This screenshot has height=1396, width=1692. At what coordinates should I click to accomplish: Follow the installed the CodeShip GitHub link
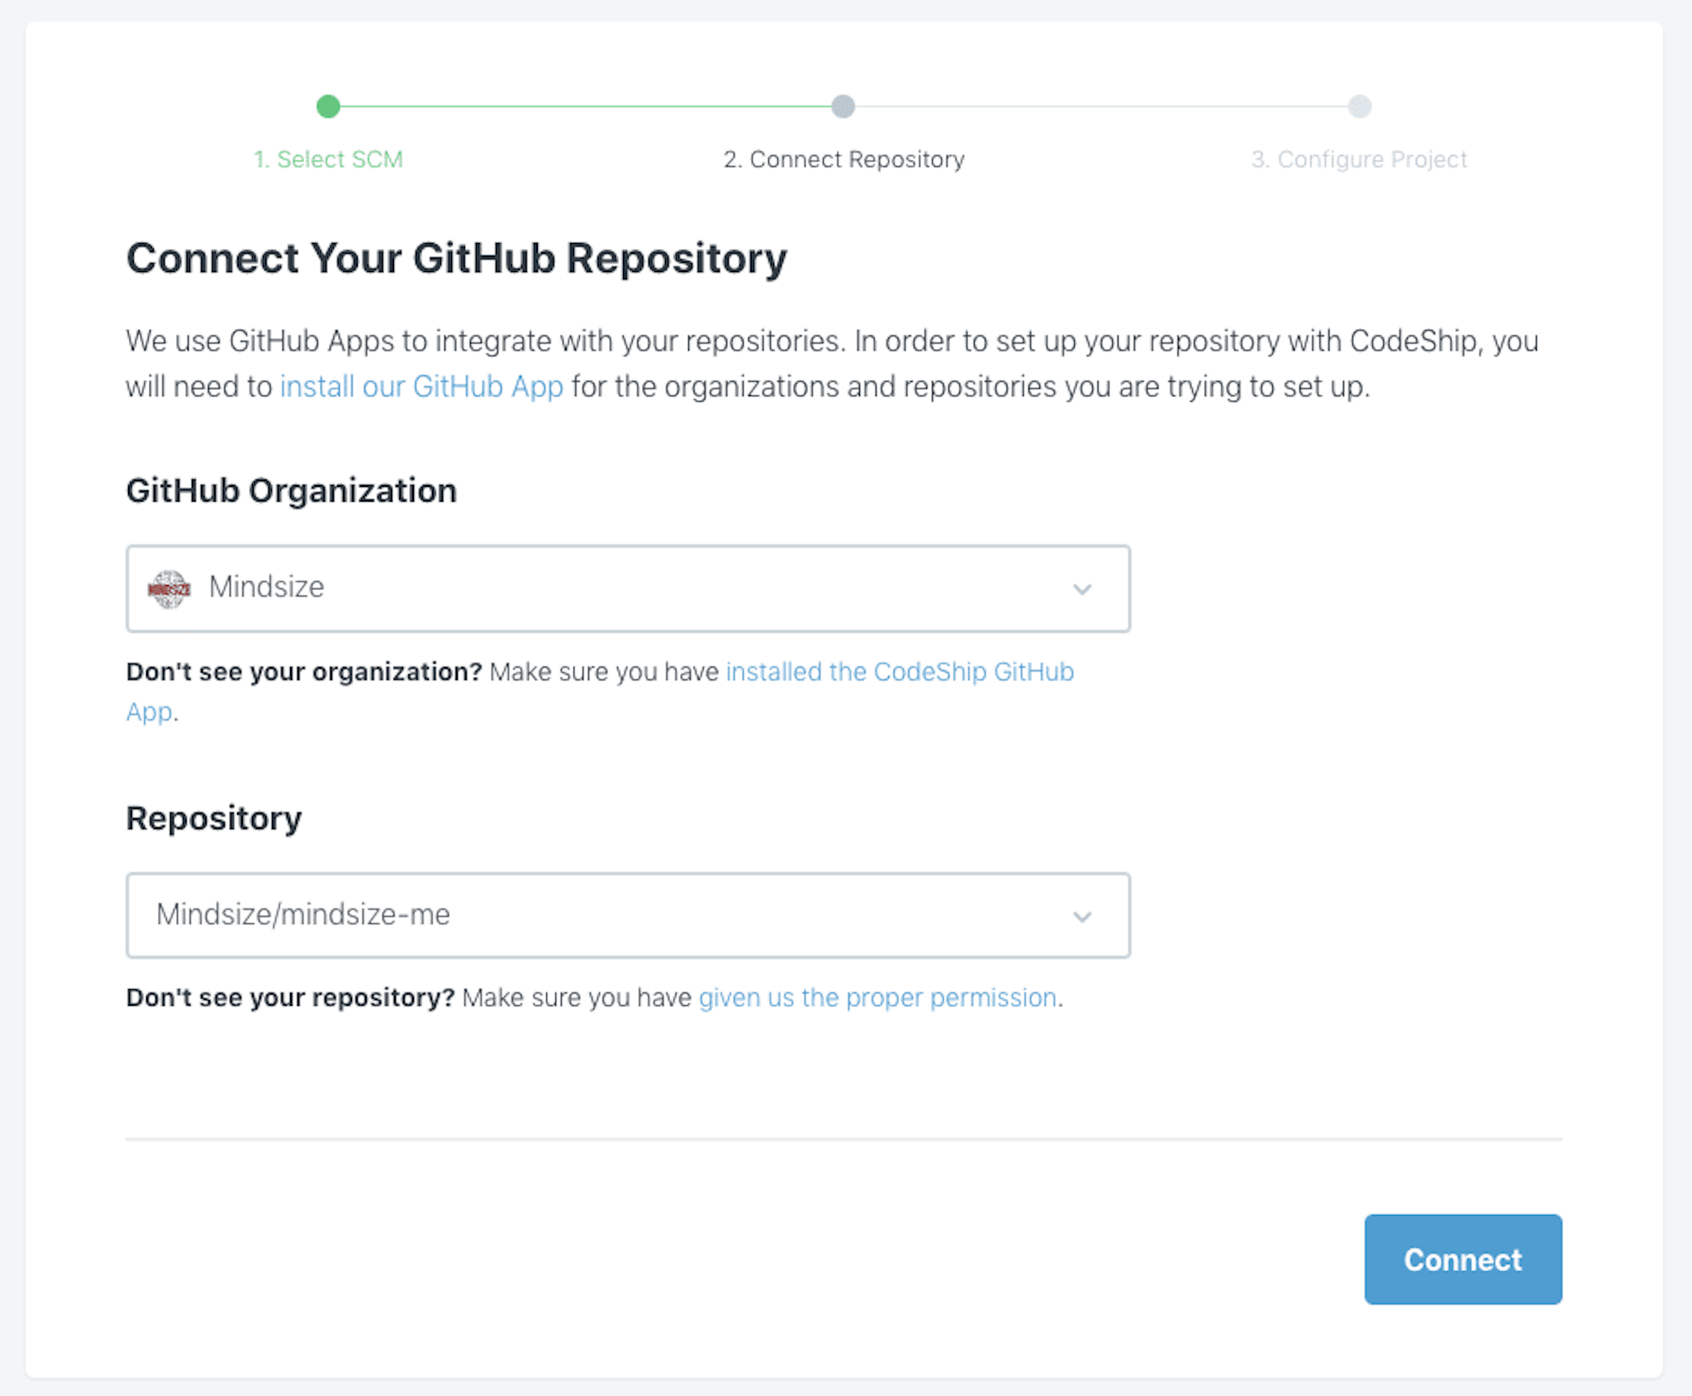click(900, 671)
